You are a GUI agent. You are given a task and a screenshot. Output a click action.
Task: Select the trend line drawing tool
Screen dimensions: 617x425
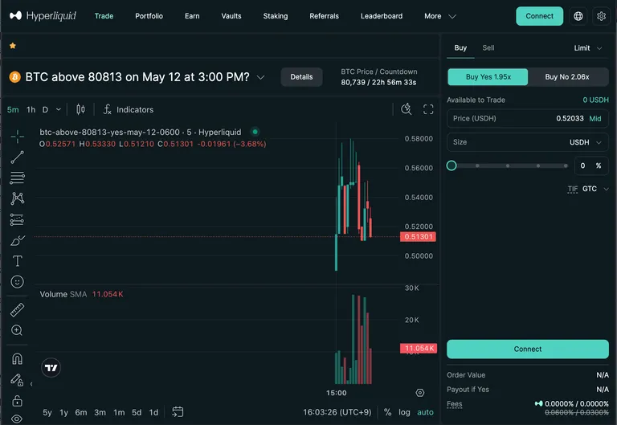pyautogui.click(x=17, y=157)
